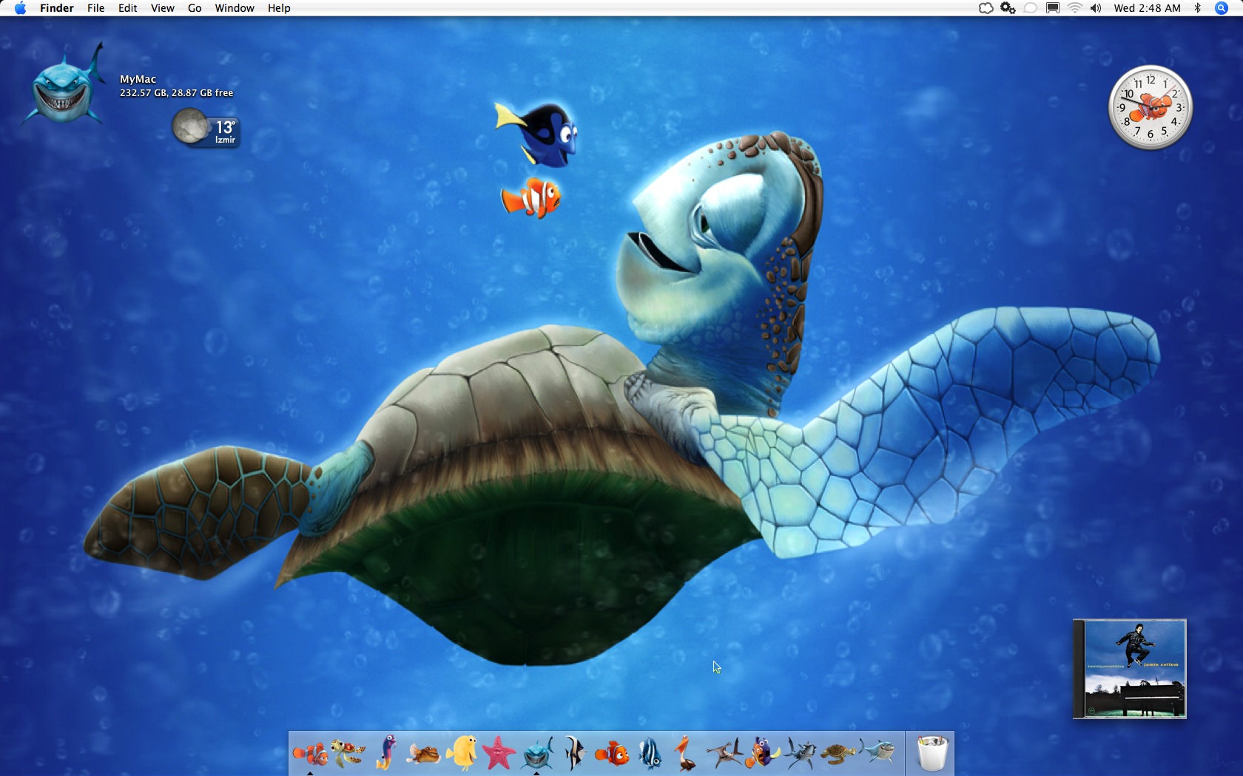Image resolution: width=1243 pixels, height=776 pixels.
Task: Toggle Bluetooth from the menu bar
Action: click(x=1198, y=8)
